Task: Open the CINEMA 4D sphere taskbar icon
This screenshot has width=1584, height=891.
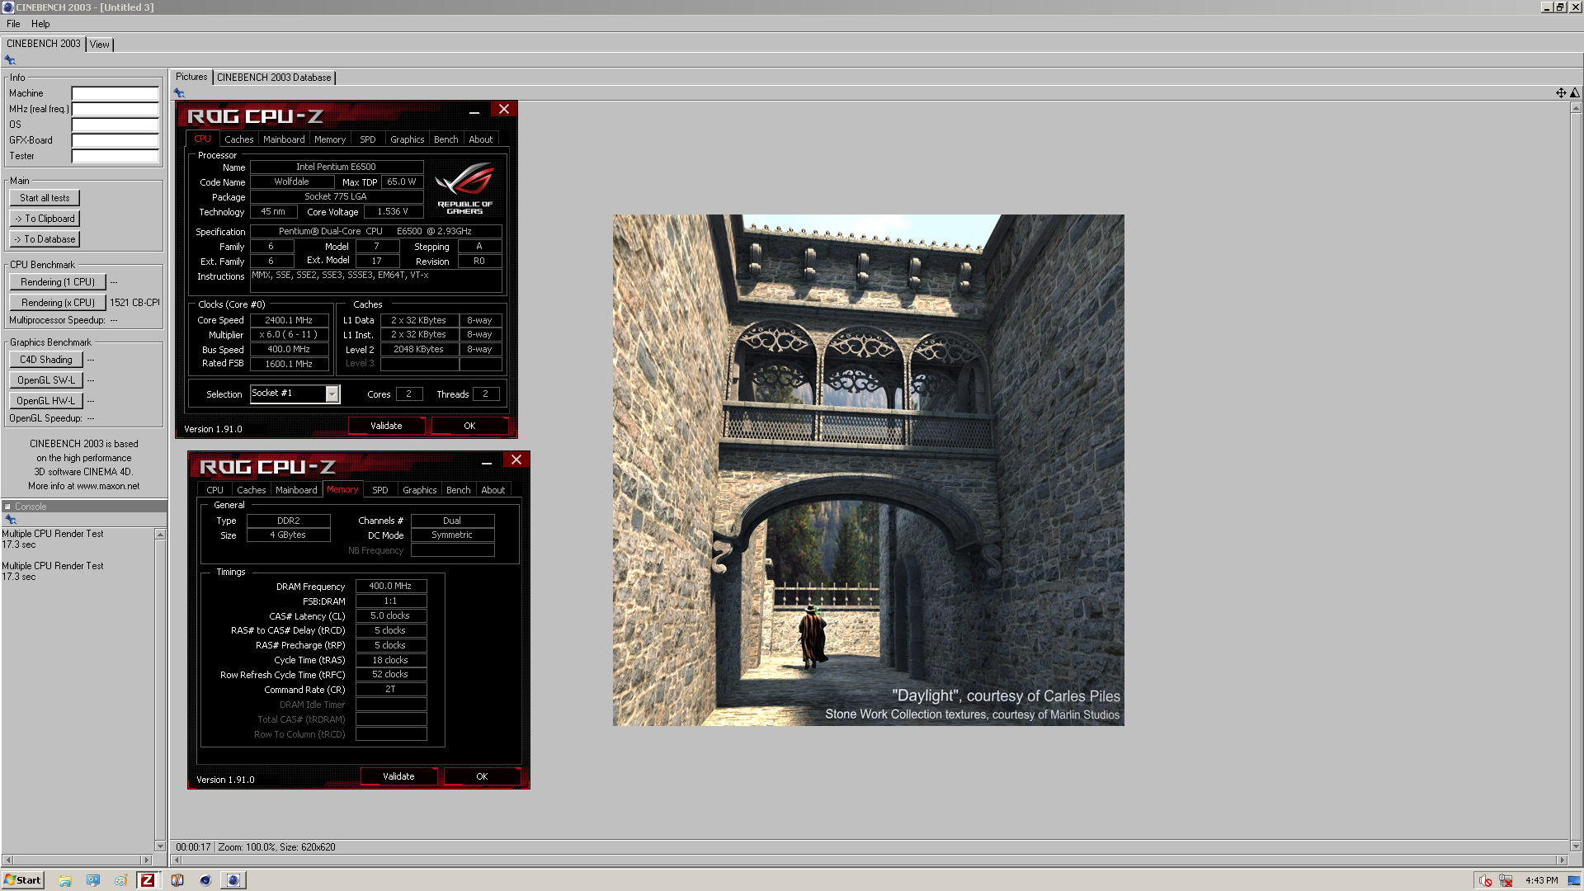Action: 205,880
